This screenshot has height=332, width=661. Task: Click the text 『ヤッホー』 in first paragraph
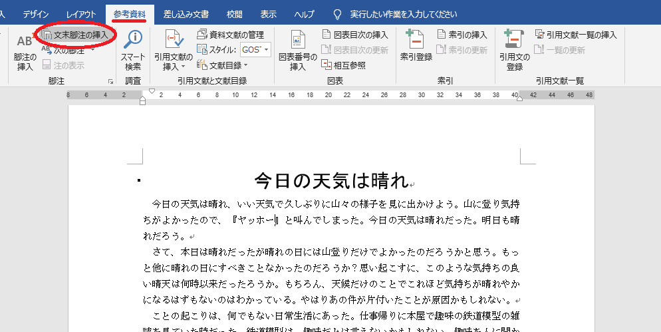pos(255,220)
